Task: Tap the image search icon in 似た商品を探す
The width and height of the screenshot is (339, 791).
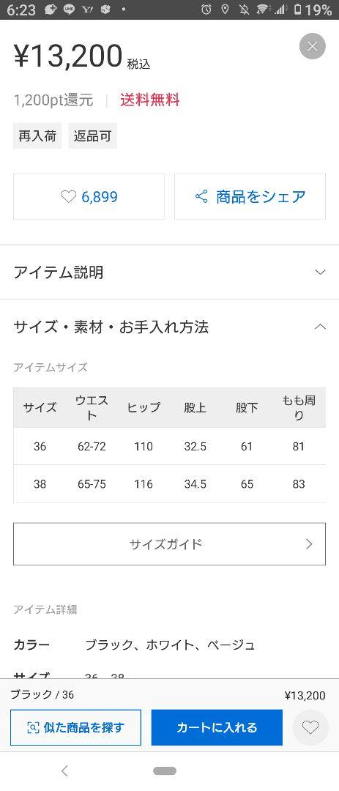Action: pyautogui.click(x=33, y=727)
